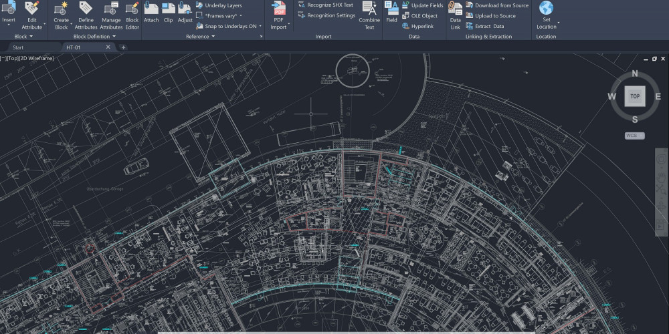
Task: Click the S compass direction
Action: 635,120
